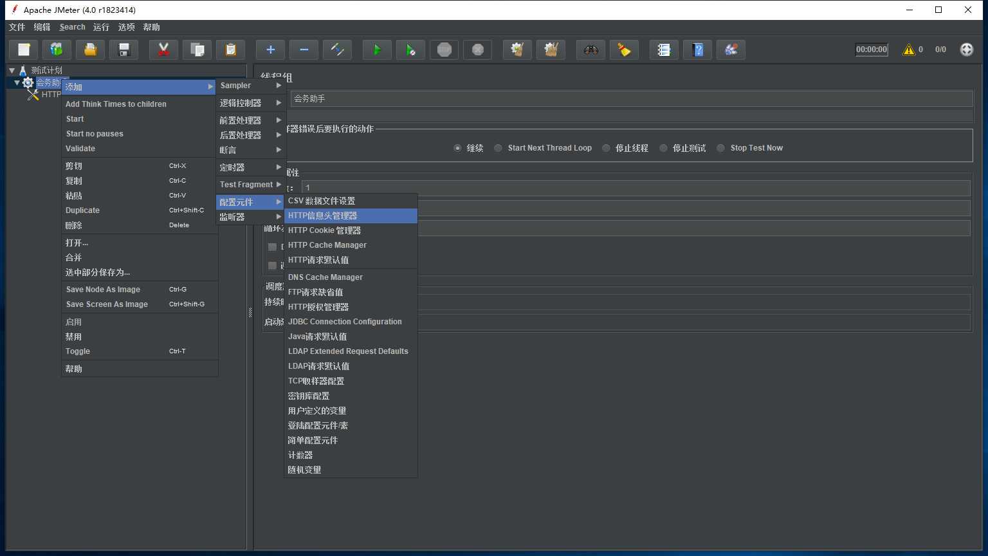Collapse the 测试计划 tree node
Image resolution: width=988 pixels, height=556 pixels.
(x=12, y=70)
